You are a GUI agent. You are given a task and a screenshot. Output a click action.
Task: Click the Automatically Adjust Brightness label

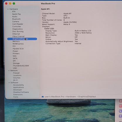point(60,41)
